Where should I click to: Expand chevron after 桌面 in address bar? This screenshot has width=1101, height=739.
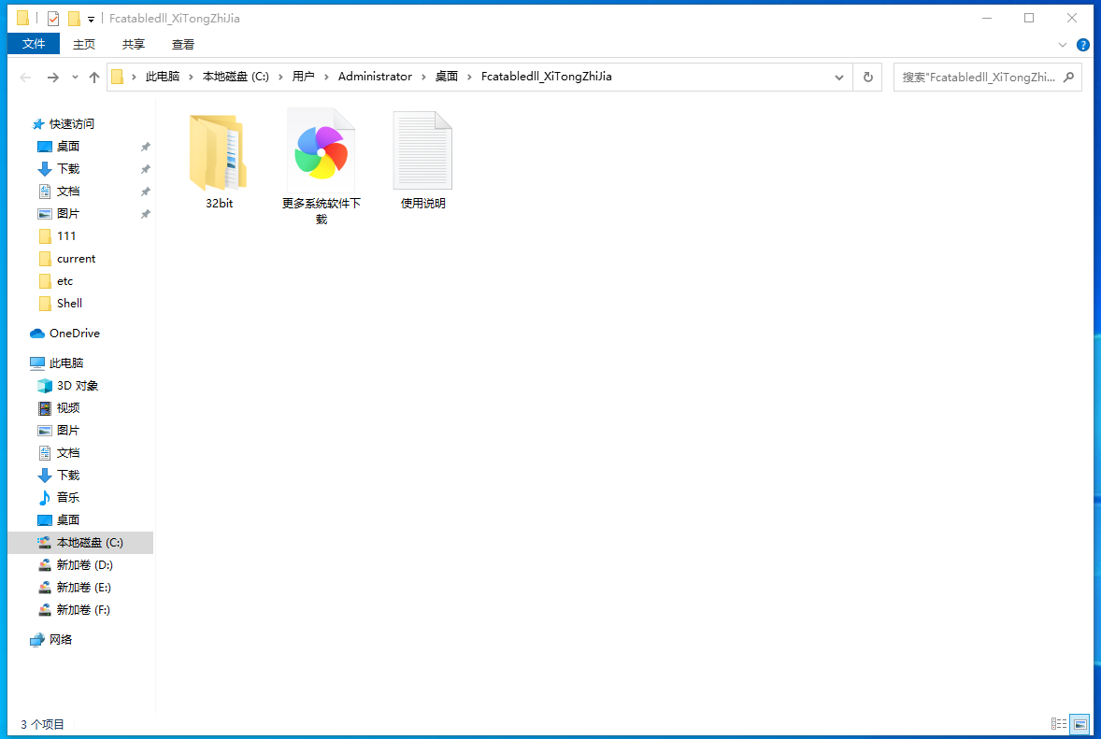(470, 77)
